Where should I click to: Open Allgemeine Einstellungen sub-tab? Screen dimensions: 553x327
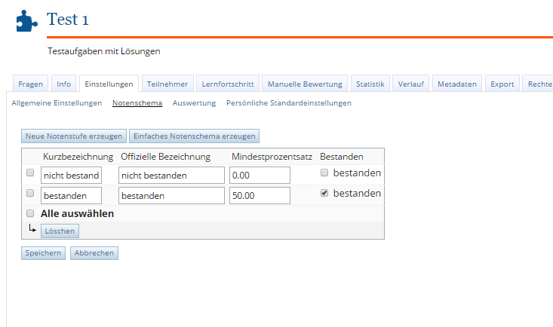point(57,102)
